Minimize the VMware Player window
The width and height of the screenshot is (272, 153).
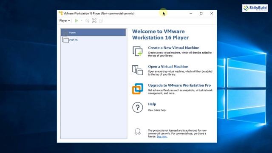click(x=191, y=13)
